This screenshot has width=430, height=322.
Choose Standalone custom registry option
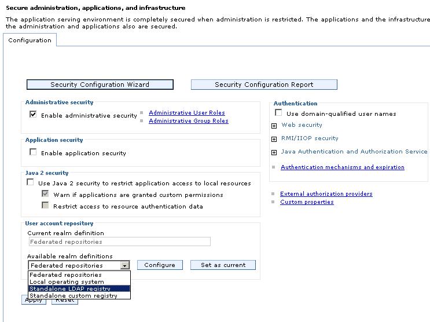click(79, 295)
